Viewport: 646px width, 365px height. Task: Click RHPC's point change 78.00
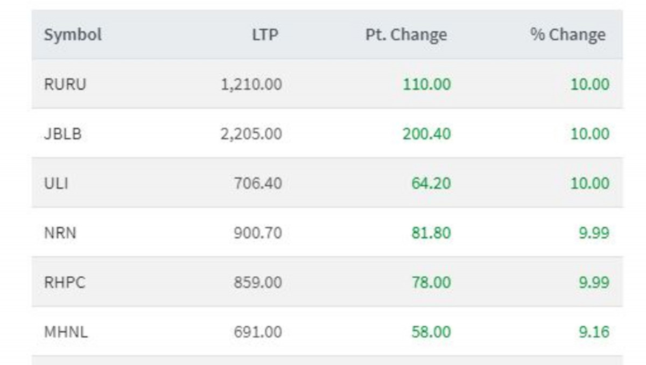point(431,283)
